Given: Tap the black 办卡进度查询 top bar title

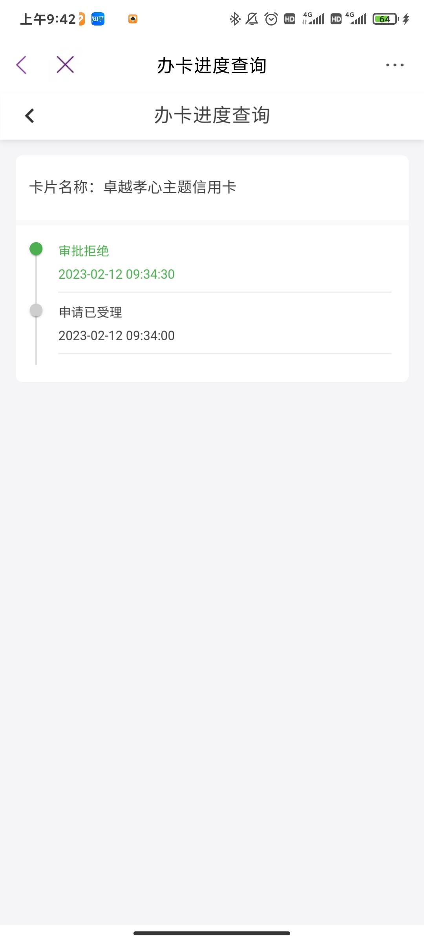Looking at the screenshot, I should (212, 65).
